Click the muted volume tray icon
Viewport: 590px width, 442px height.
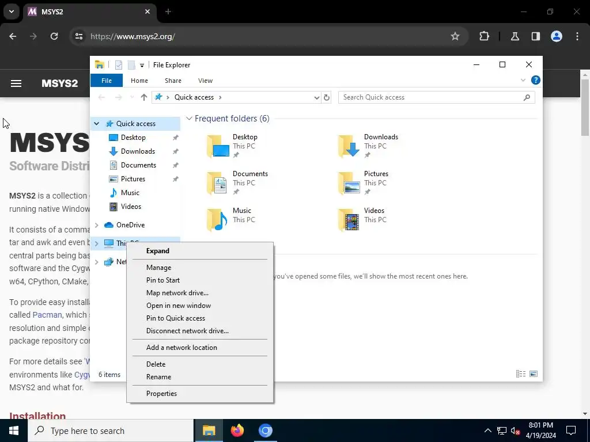tap(516, 430)
